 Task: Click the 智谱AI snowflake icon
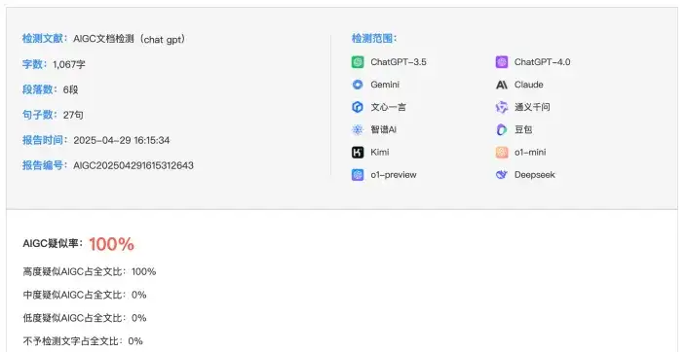358,129
